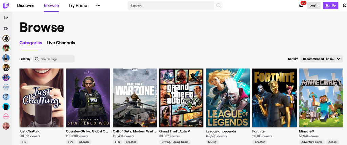Click the 89,667 viewers text
347x145 pixels.
coord(169,136)
